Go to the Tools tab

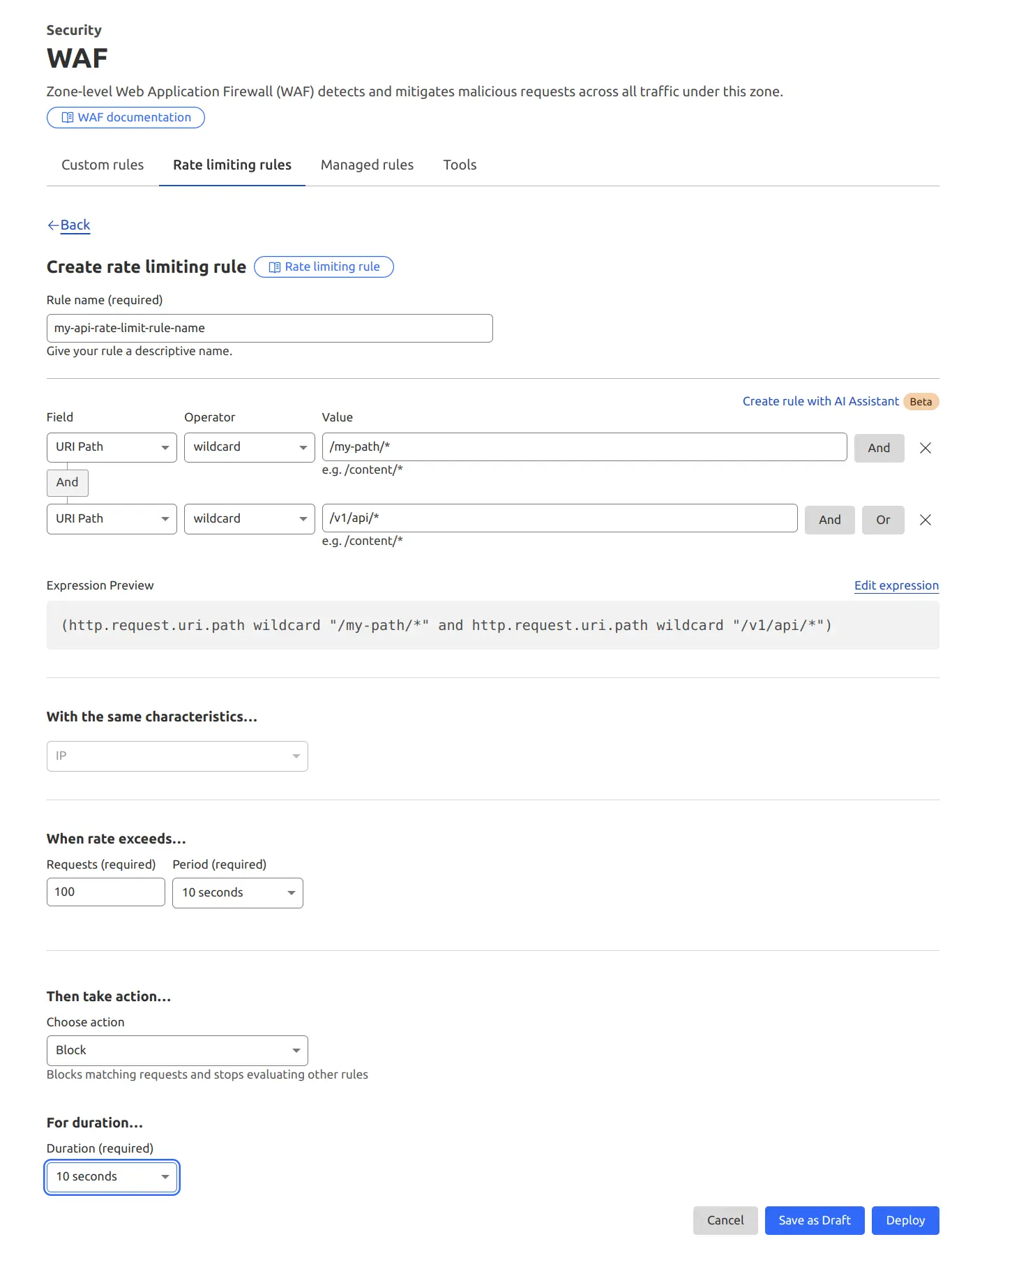460,165
